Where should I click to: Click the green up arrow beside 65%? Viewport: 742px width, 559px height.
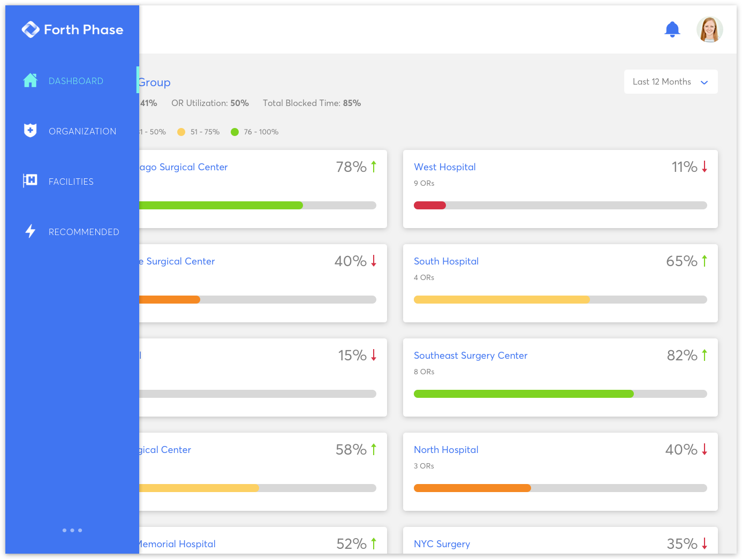705,261
